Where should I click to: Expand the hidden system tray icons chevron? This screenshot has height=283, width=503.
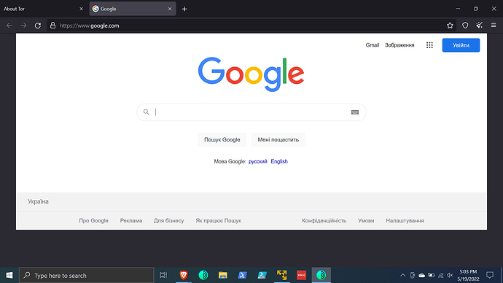coord(402,275)
